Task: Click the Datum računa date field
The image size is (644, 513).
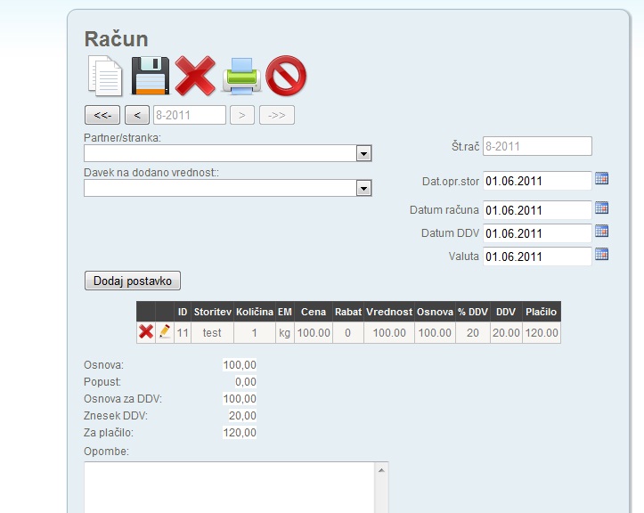Action: pos(537,210)
